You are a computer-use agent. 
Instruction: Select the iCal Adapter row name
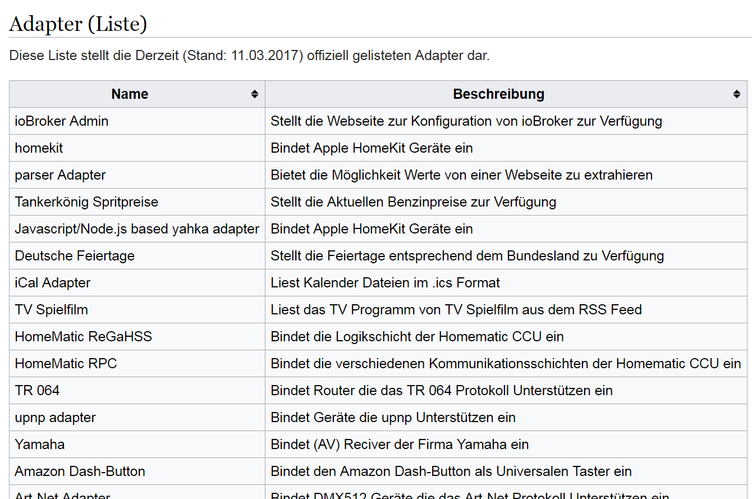point(53,283)
